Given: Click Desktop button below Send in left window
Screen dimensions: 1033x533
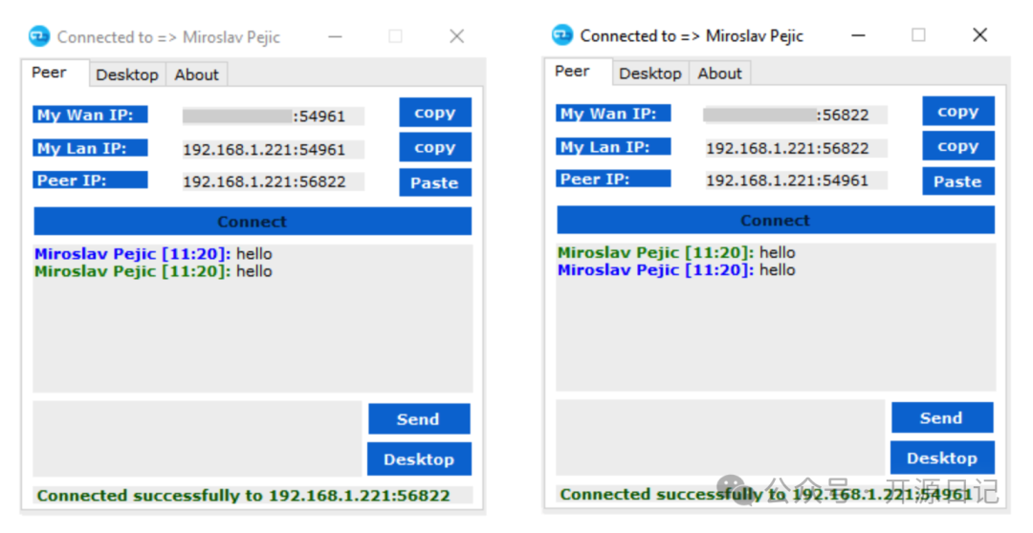Looking at the screenshot, I should [419, 458].
